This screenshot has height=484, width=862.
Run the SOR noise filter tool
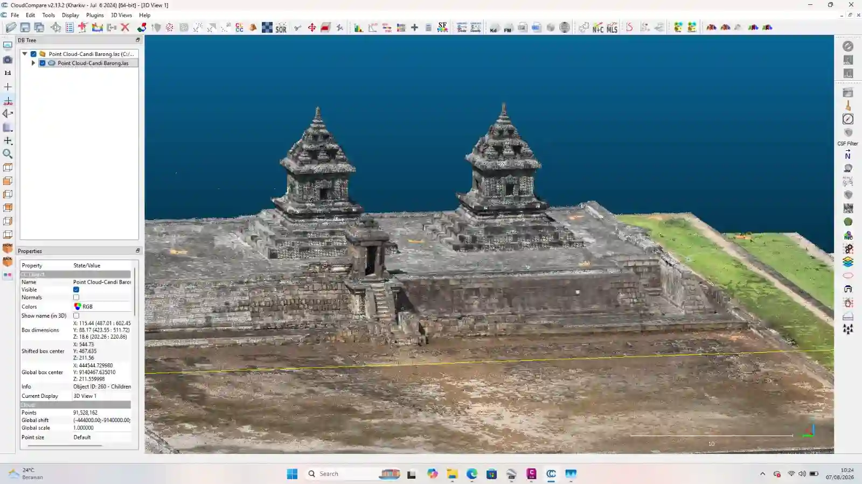coord(281,27)
